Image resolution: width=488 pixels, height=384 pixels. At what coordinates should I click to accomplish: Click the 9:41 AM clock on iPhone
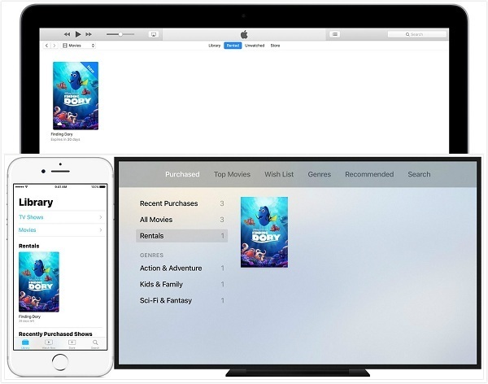tap(61, 187)
